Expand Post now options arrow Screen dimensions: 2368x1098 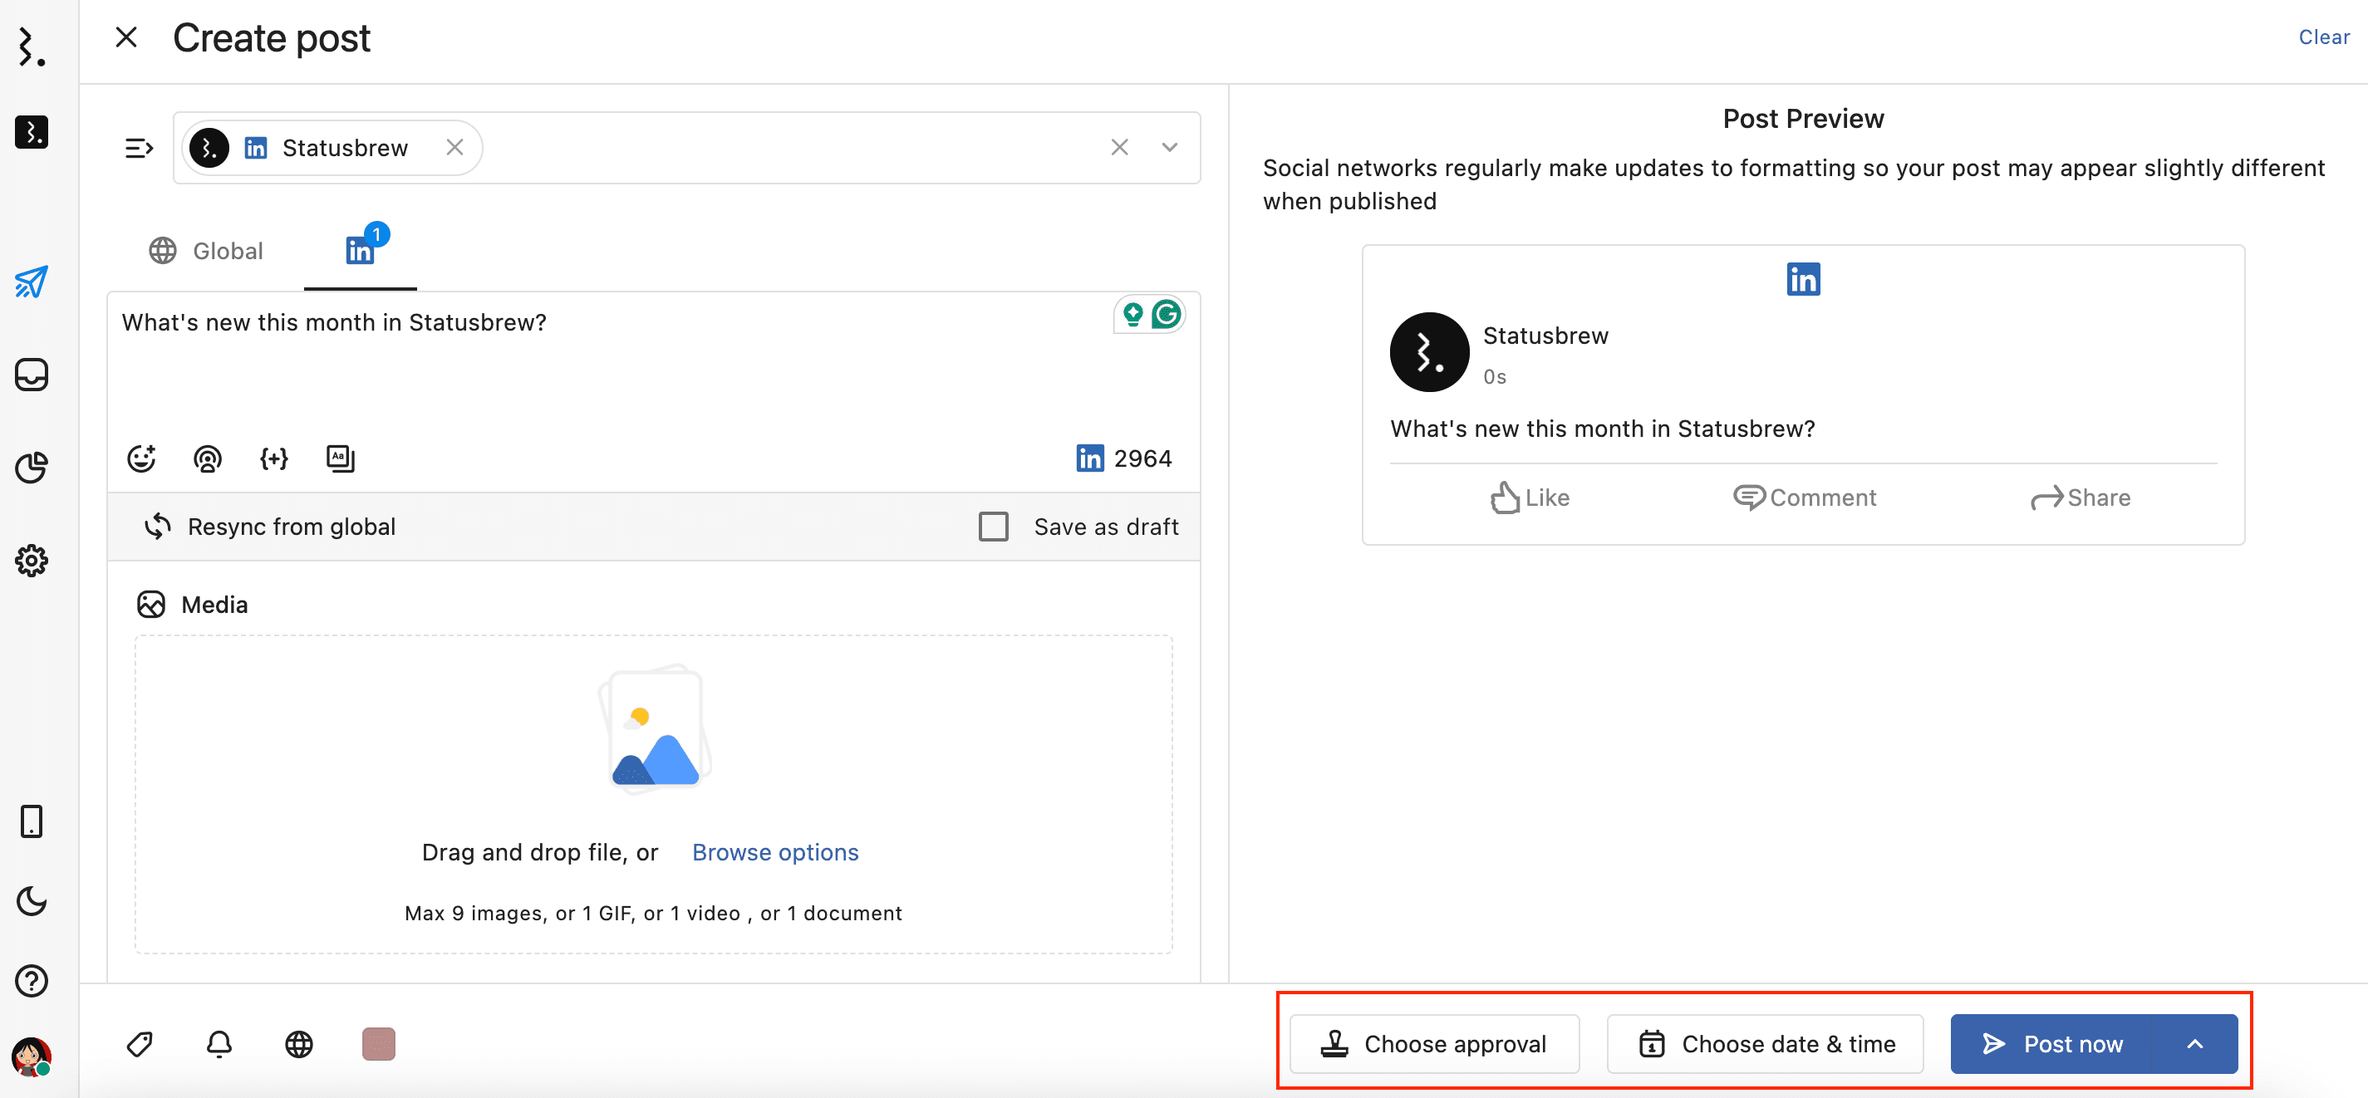click(2194, 1044)
